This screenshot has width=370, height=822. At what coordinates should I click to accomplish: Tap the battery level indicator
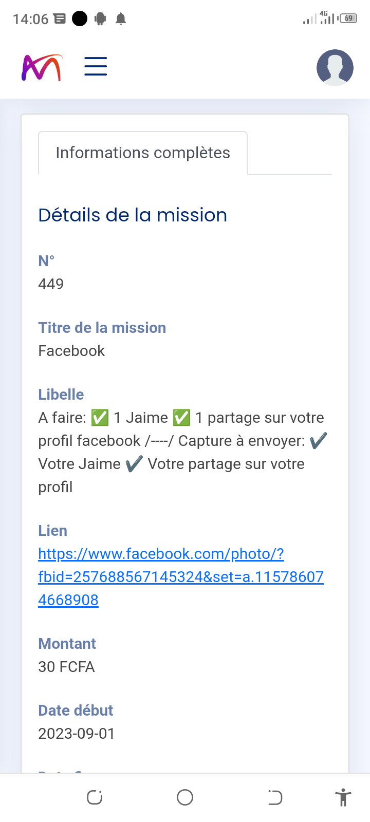coord(348,18)
